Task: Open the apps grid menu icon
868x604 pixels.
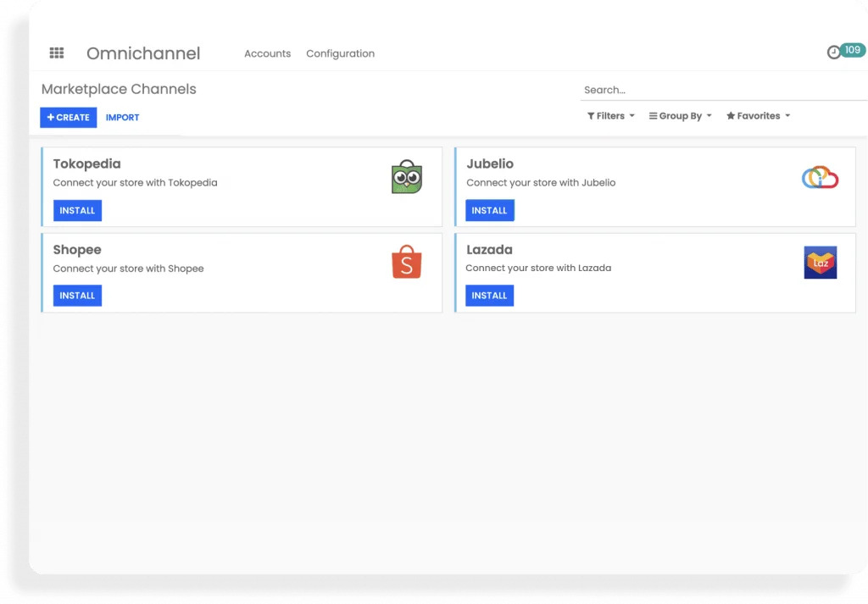Action: click(x=57, y=53)
